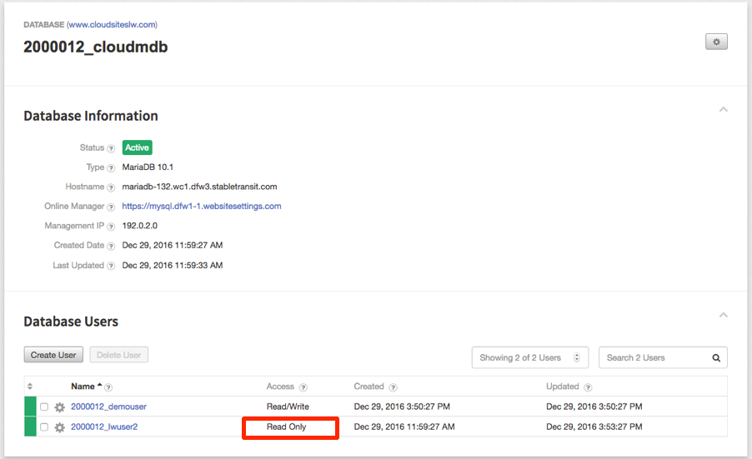
Task: Click the Delete User button
Action: click(x=119, y=355)
